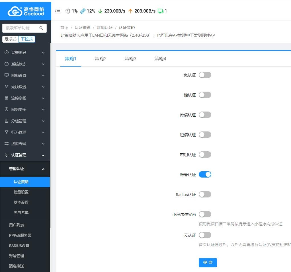The width and height of the screenshot is (291, 272).
Task: Click the green download arrow icon
Action: click(100, 11)
